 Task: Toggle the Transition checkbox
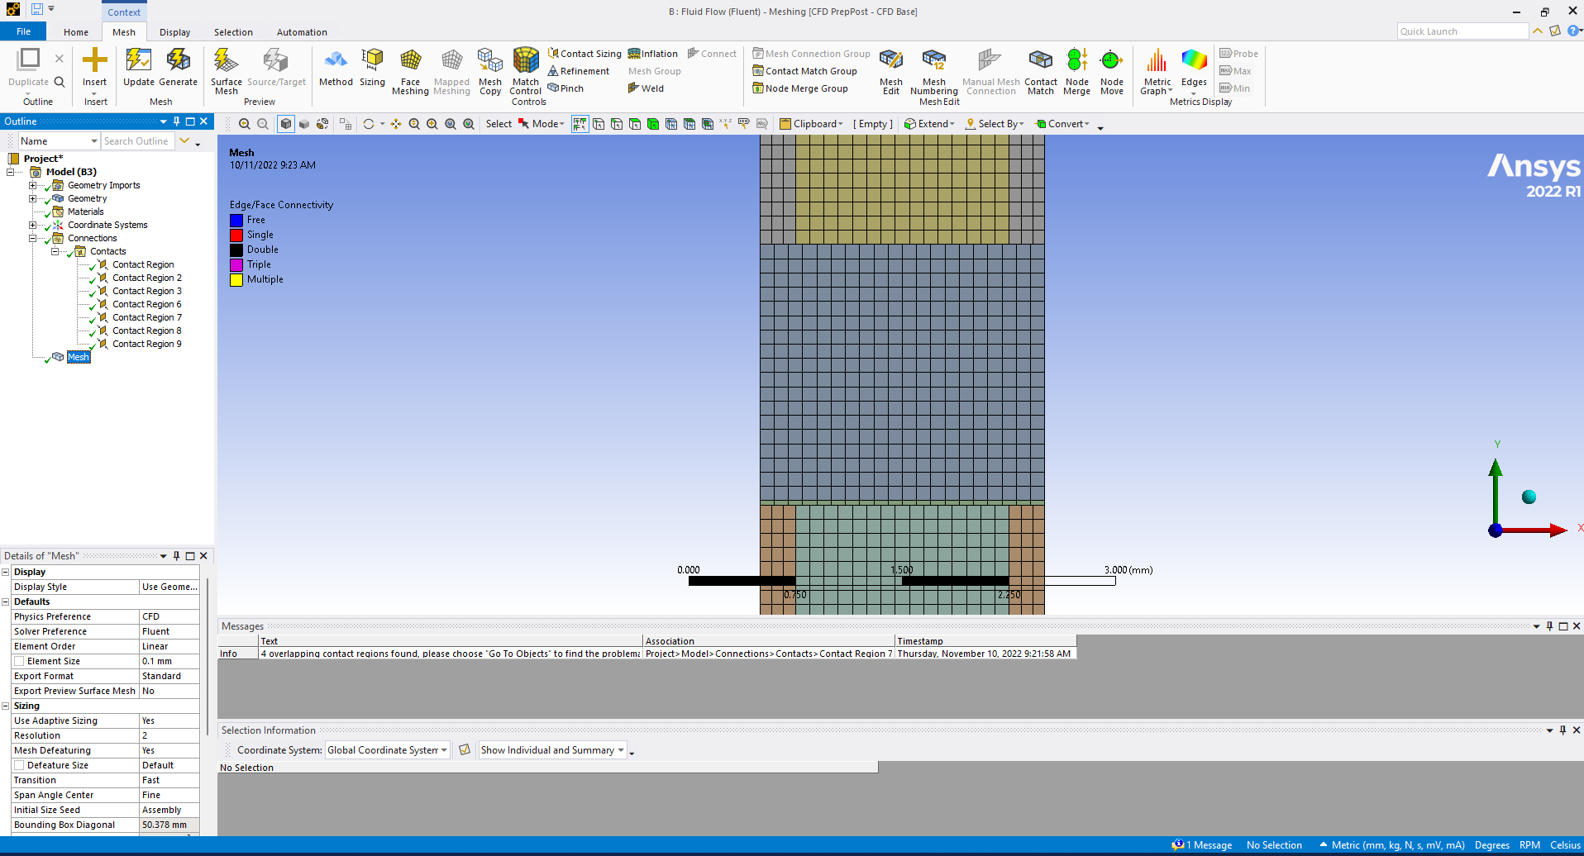19,780
